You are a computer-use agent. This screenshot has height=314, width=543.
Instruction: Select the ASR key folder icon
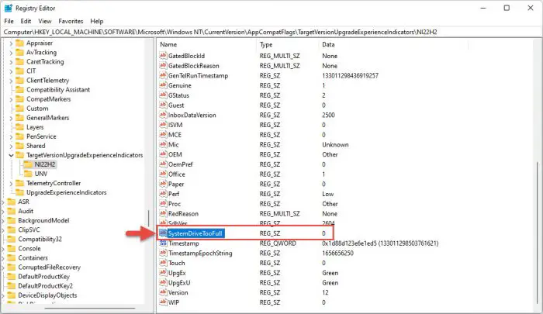coord(12,202)
